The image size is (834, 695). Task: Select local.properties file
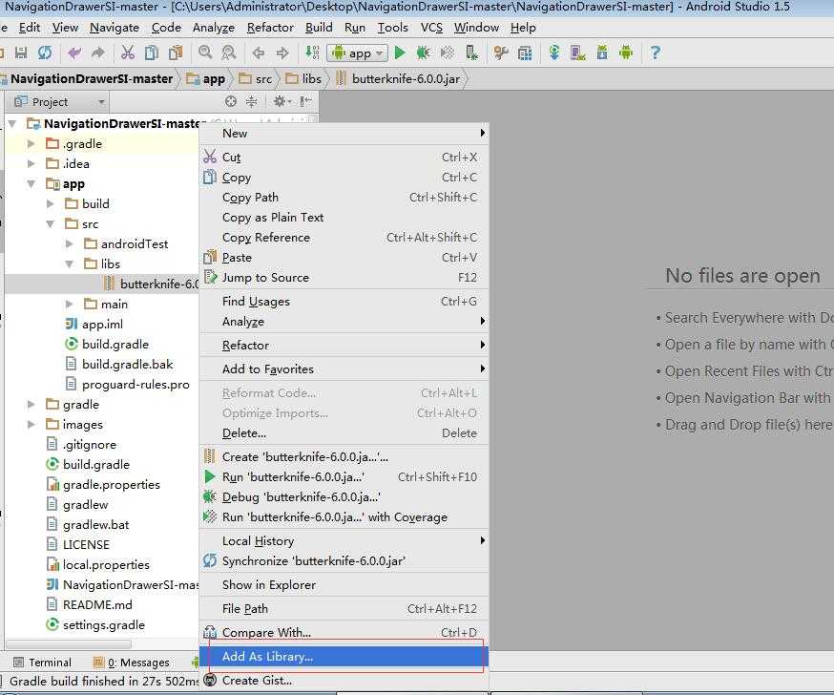click(98, 564)
